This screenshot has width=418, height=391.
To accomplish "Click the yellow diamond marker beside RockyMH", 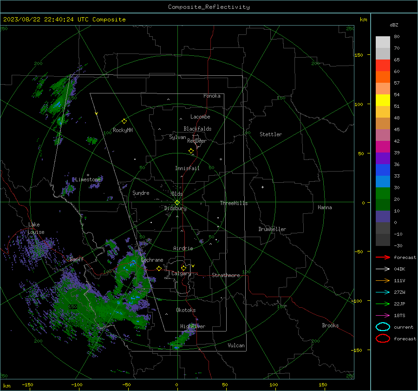I will [124, 121].
